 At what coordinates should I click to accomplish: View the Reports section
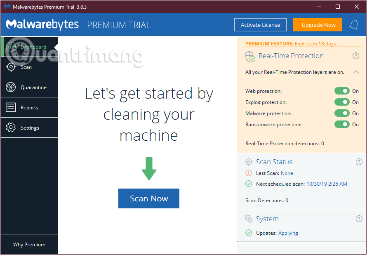(30, 107)
